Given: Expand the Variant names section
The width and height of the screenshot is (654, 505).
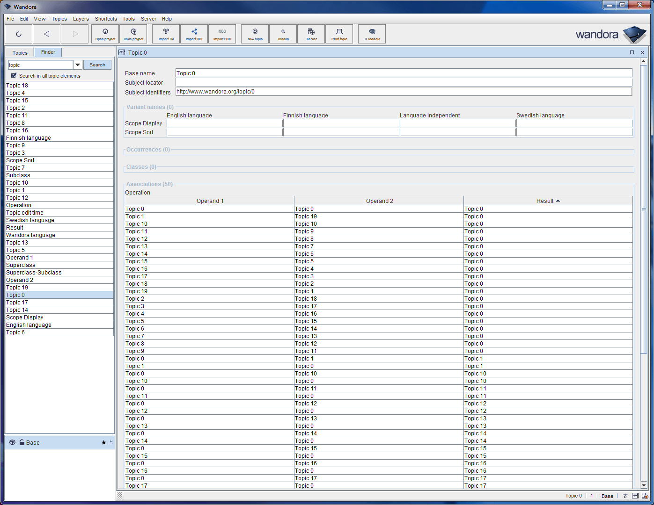Looking at the screenshot, I should pos(149,107).
